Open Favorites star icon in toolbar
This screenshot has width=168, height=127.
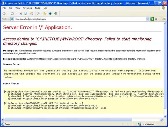[x=45, y=13]
